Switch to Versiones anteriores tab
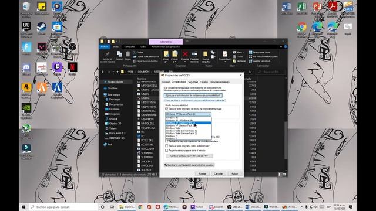The image size is (376, 211). tap(220, 82)
